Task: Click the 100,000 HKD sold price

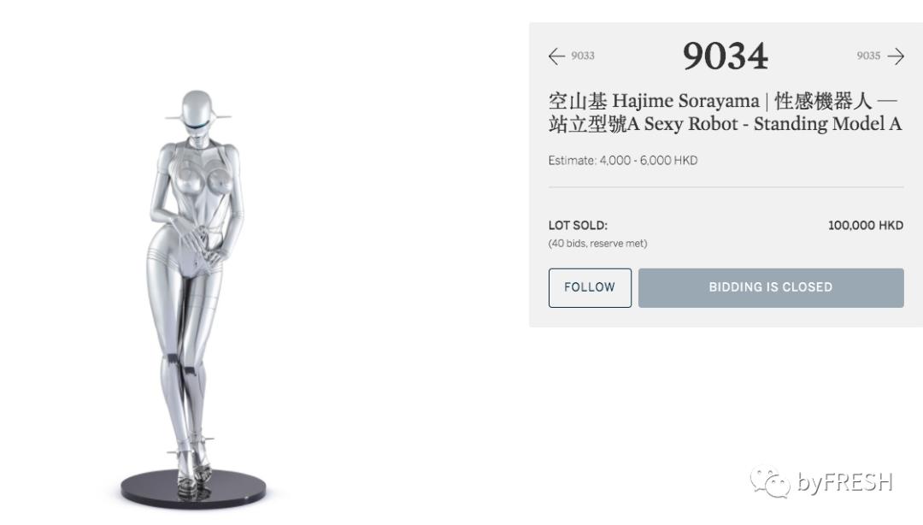Action: [865, 225]
